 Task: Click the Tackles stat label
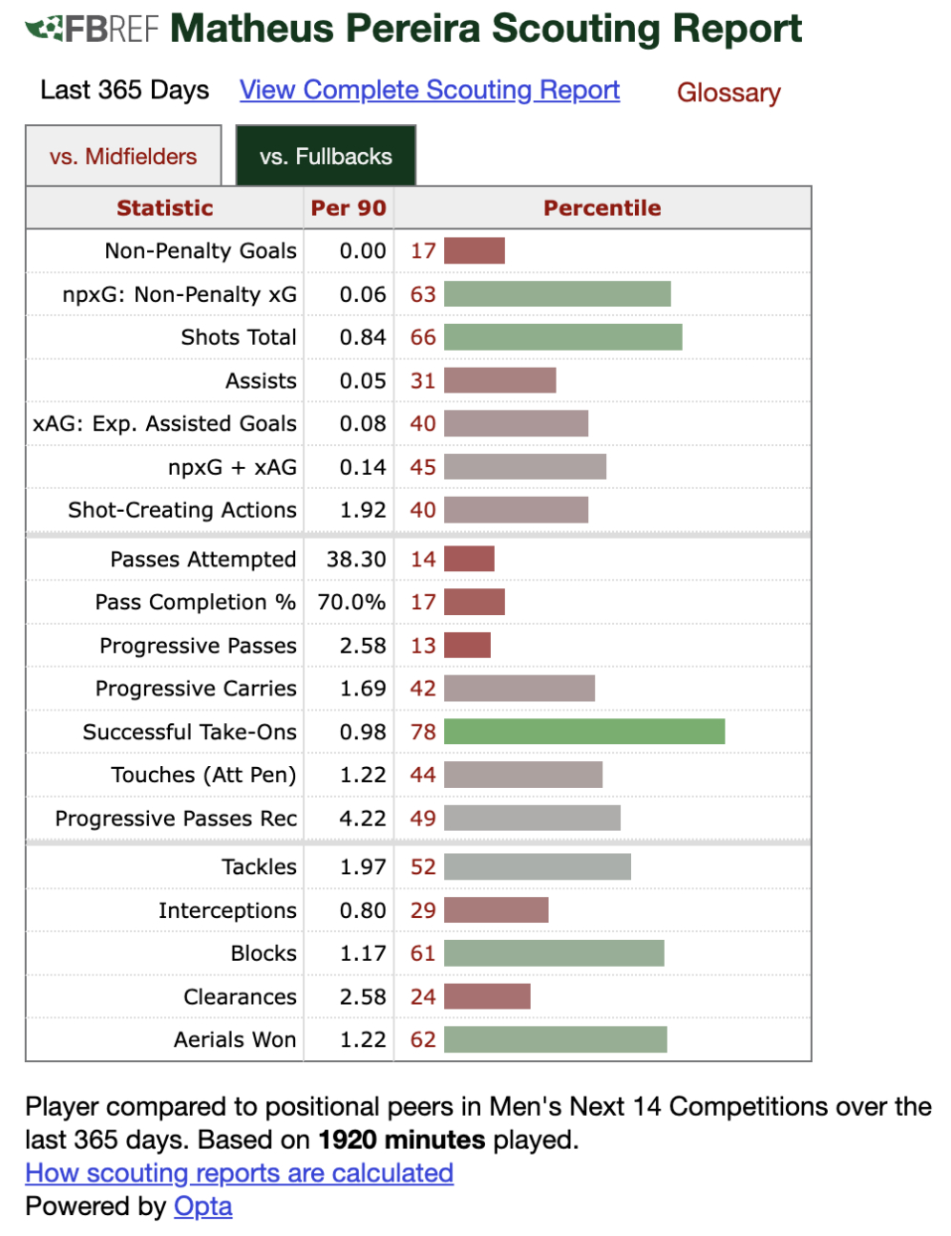pyautogui.click(x=259, y=867)
